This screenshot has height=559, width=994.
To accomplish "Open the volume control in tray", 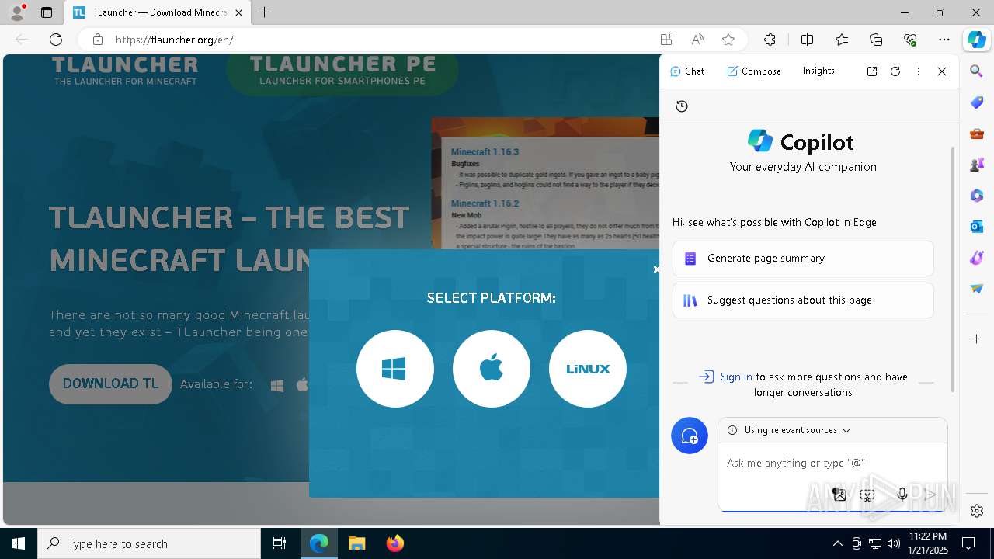I will [893, 543].
